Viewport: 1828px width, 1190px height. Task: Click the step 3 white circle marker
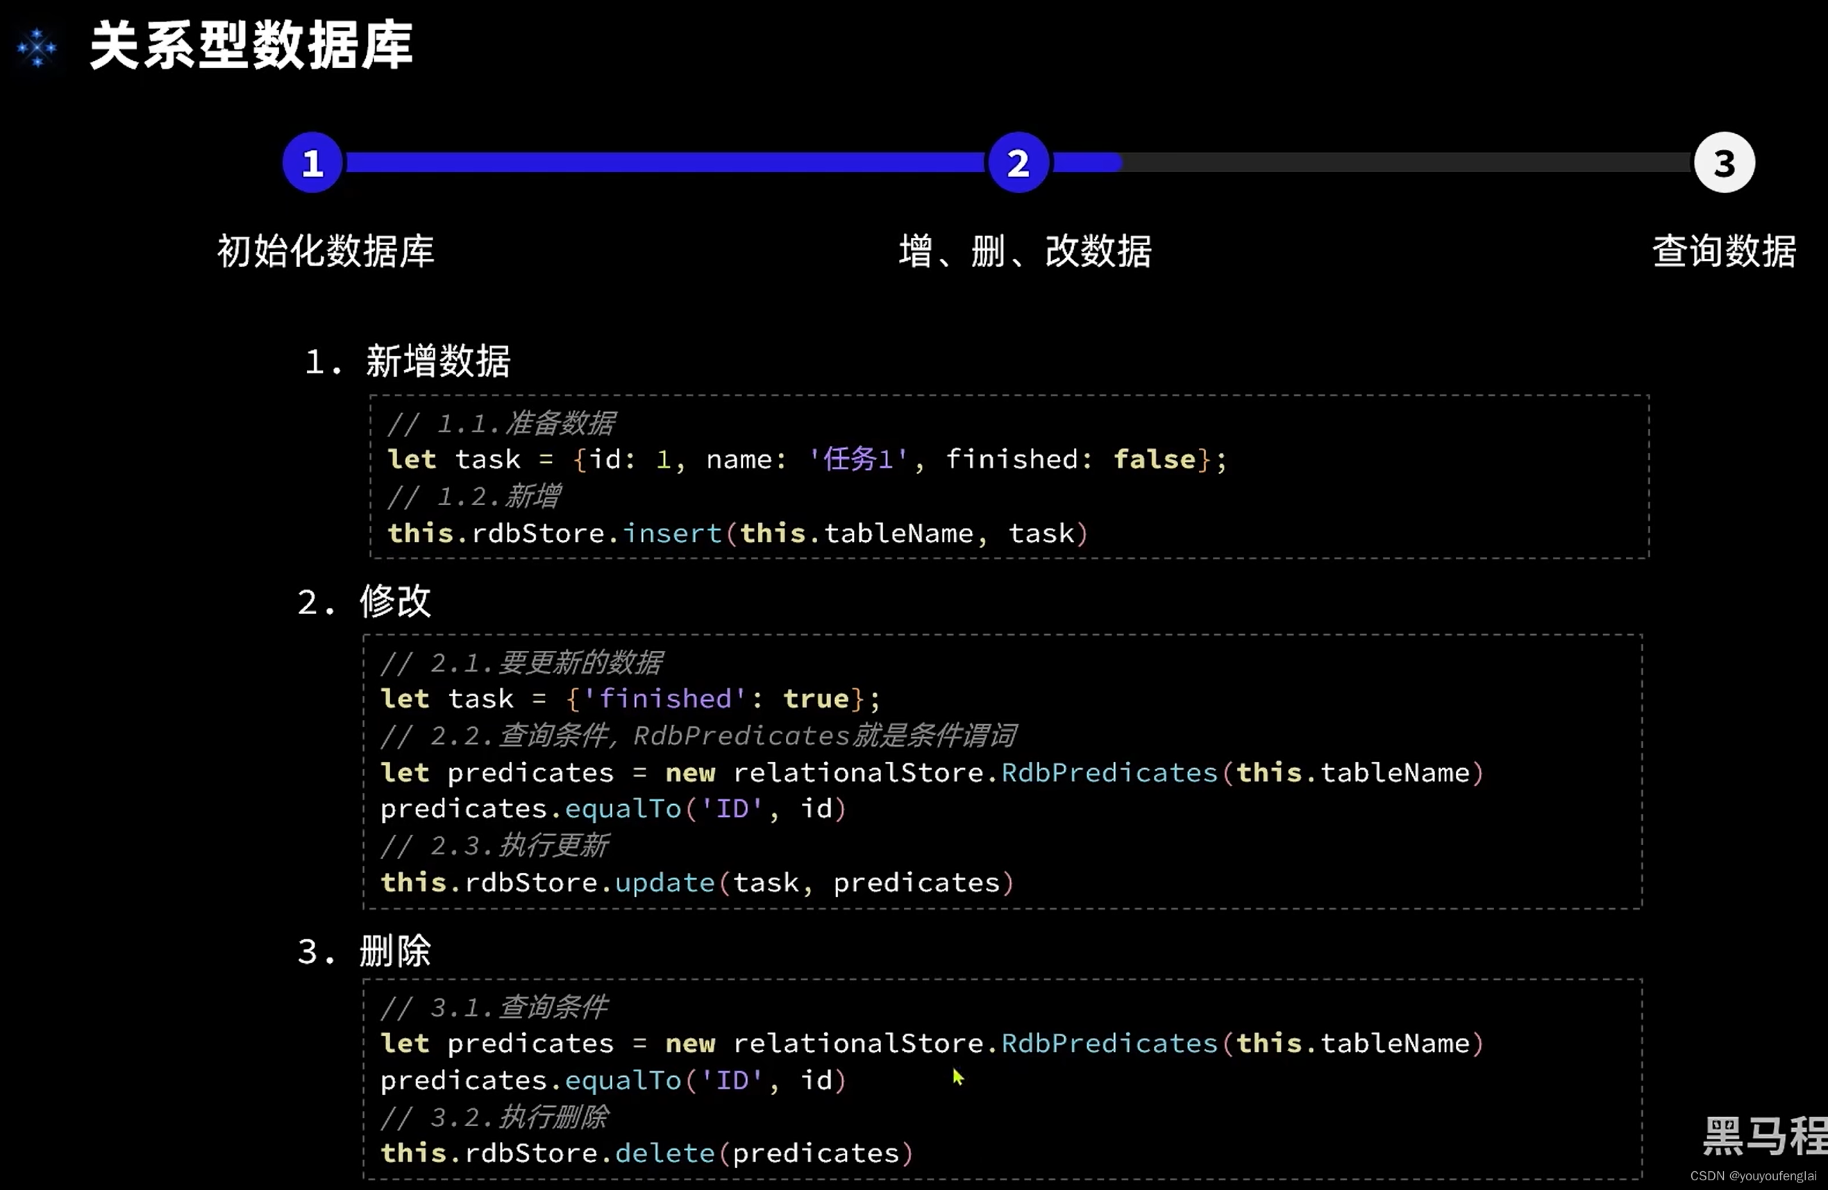[x=1725, y=163]
